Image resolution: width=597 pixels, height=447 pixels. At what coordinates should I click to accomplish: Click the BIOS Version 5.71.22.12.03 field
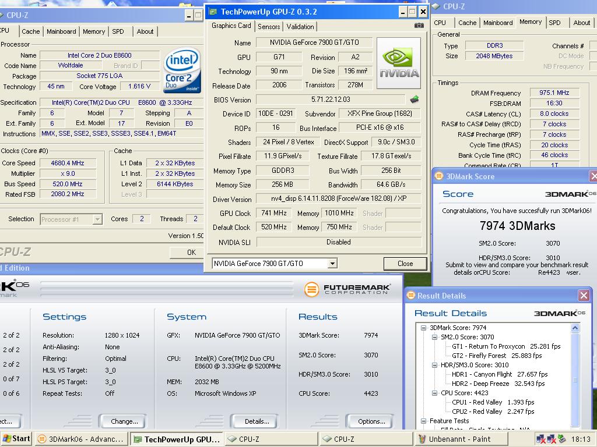point(331,100)
